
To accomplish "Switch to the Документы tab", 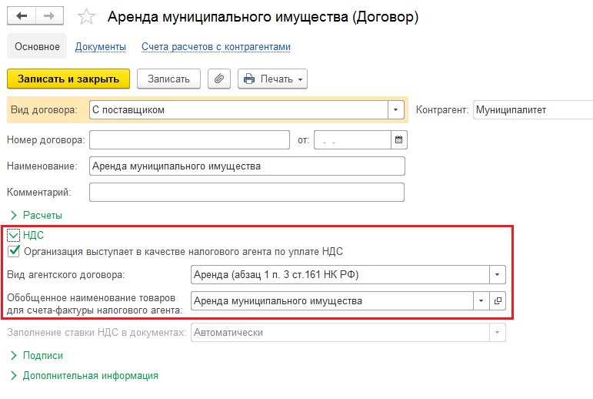I will point(101,47).
